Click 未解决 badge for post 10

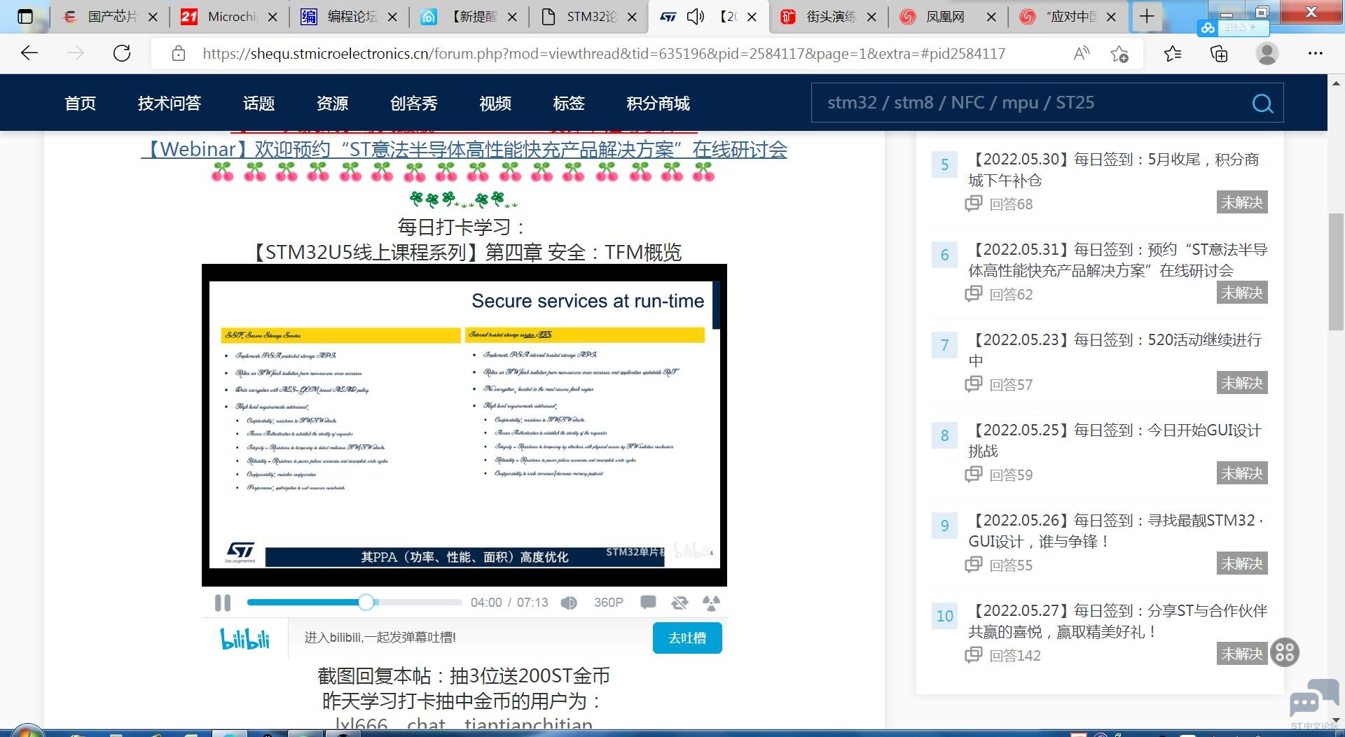(1242, 654)
